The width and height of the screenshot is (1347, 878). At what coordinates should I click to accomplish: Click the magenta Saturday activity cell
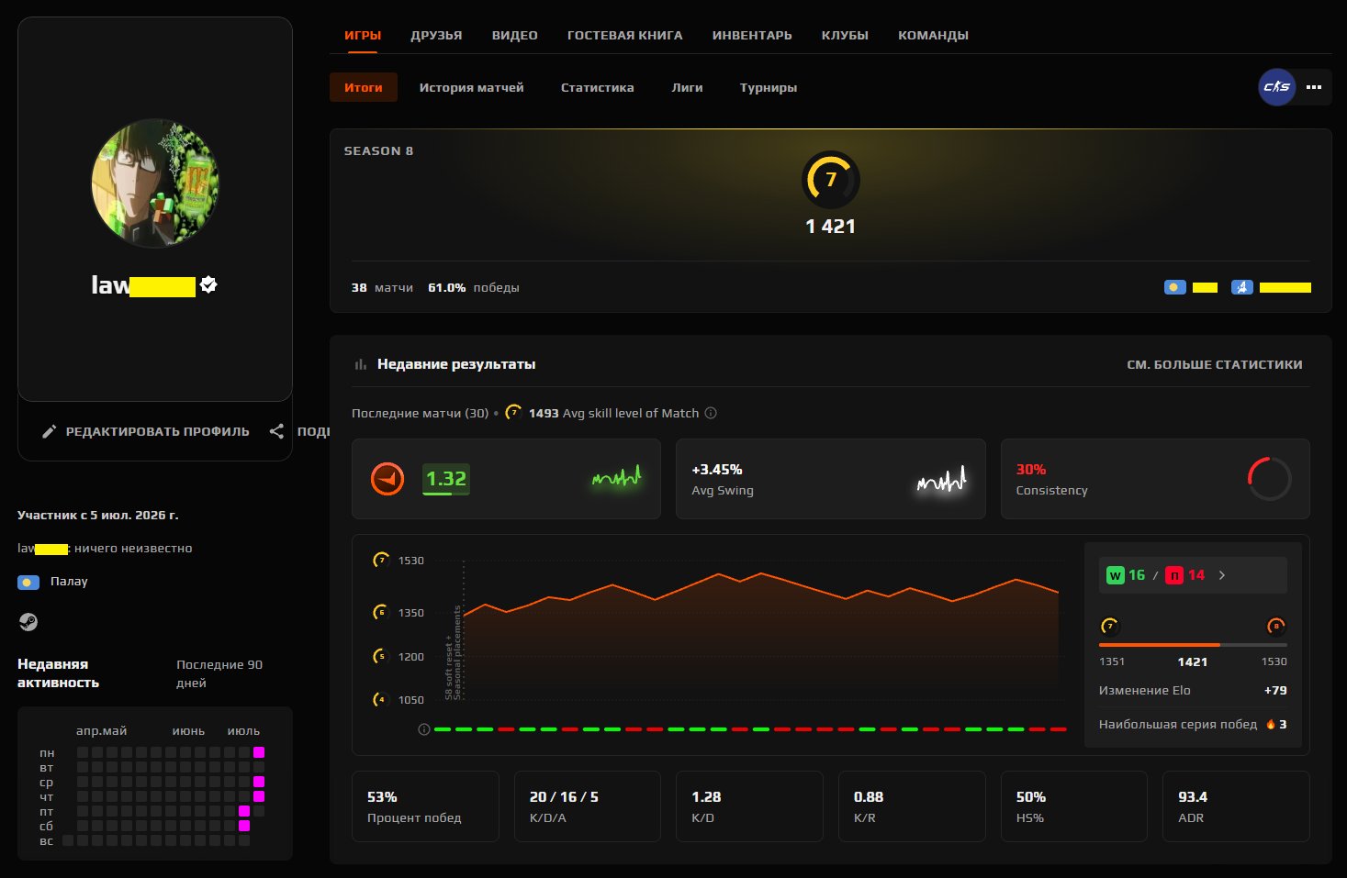(244, 826)
